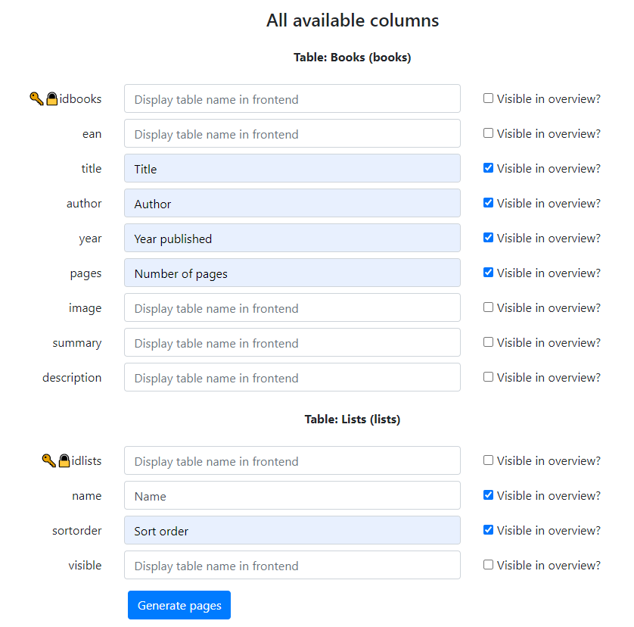Edit the Number of pages field
This screenshot has width=634, height=627.
[292, 273]
